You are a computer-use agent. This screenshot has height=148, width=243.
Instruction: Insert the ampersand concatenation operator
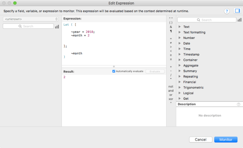pos(171,27)
